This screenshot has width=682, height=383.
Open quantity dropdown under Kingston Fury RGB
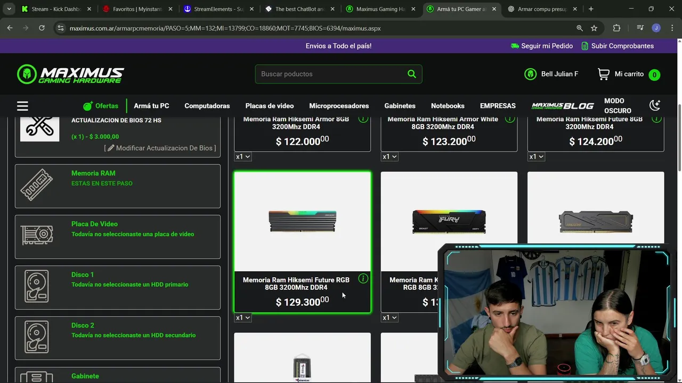[x=389, y=318]
